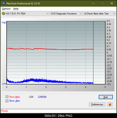Open Preferences
Viewport: 117px width, 118px height.
(97, 105)
